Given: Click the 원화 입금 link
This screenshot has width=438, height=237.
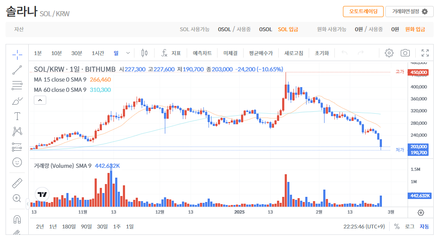Looking at the screenshot, I should (415, 29).
